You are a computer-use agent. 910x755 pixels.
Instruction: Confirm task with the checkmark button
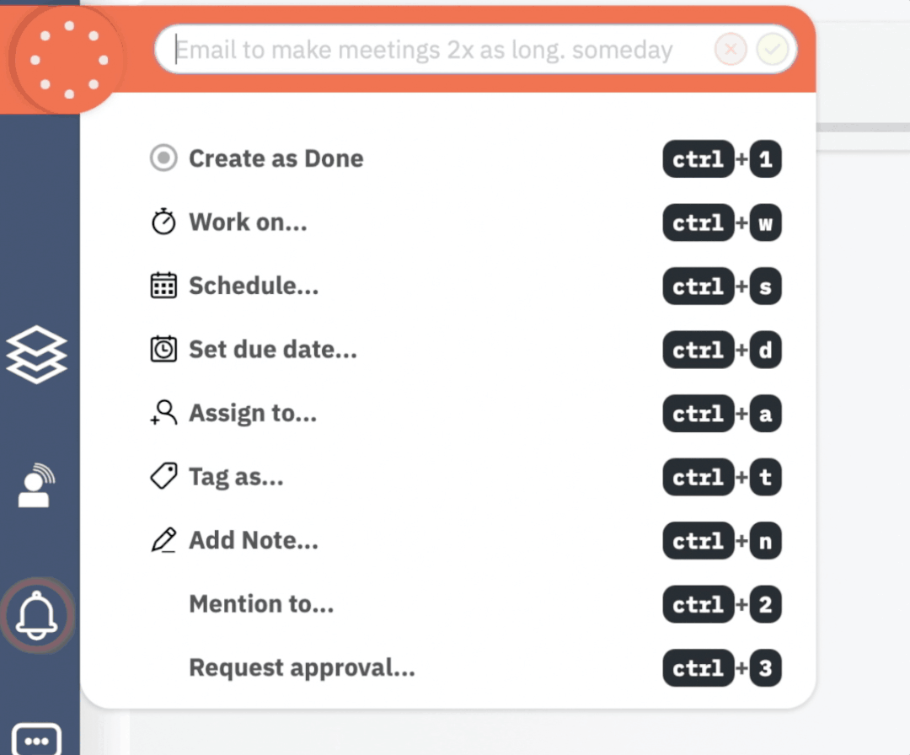pos(772,51)
